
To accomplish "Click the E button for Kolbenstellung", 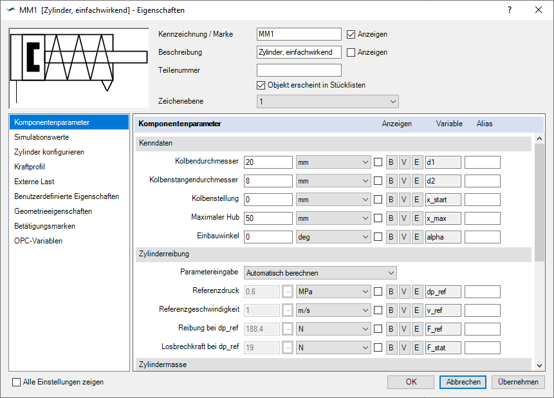I will click(x=416, y=199).
